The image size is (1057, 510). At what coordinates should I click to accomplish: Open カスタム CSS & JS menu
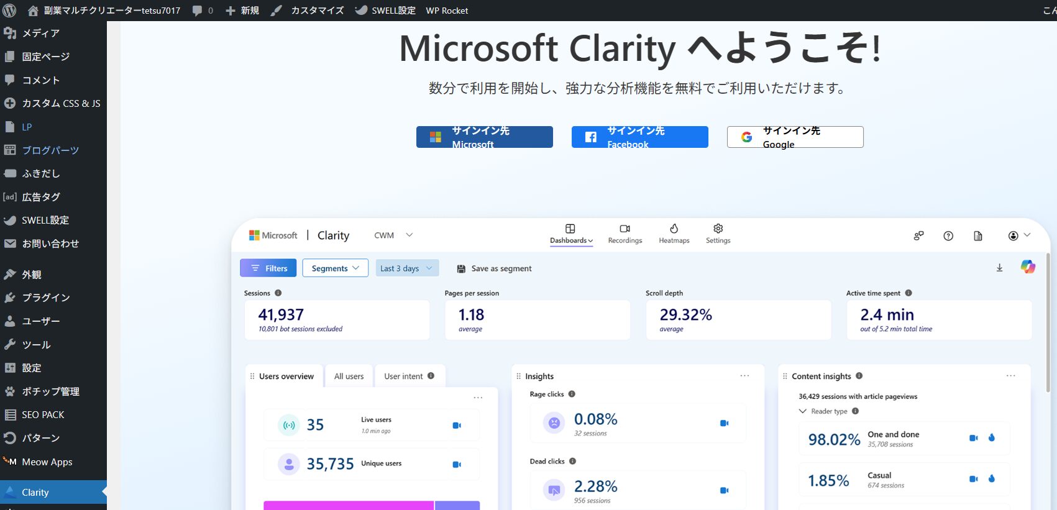(x=53, y=103)
